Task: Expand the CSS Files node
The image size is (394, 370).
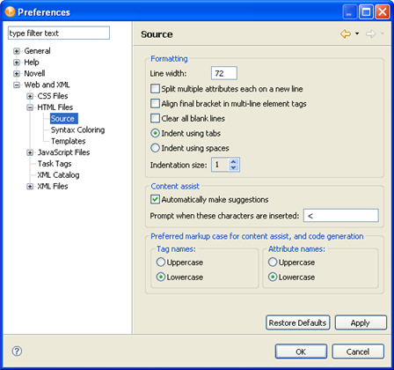Action: [30, 96]
